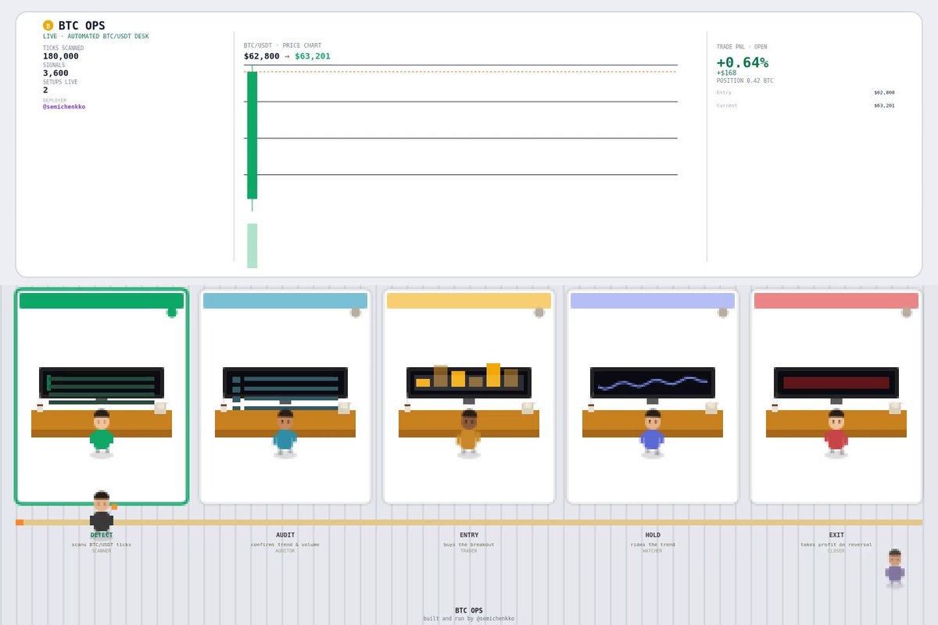Click the Entry desk bar chart monitor
The image size is (938, 625).
pos(469,383)
